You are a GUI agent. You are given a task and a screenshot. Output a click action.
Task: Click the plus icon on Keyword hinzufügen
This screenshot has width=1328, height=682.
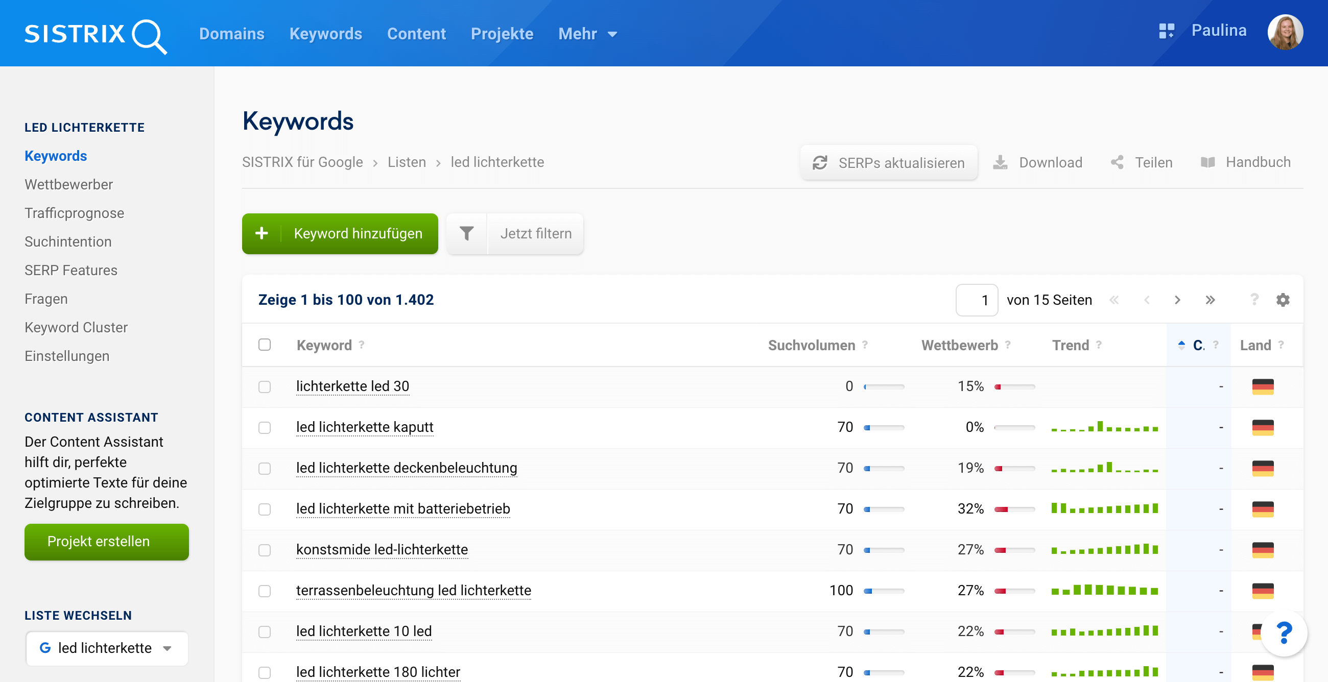pyautogui.click(x=262, y=233)
